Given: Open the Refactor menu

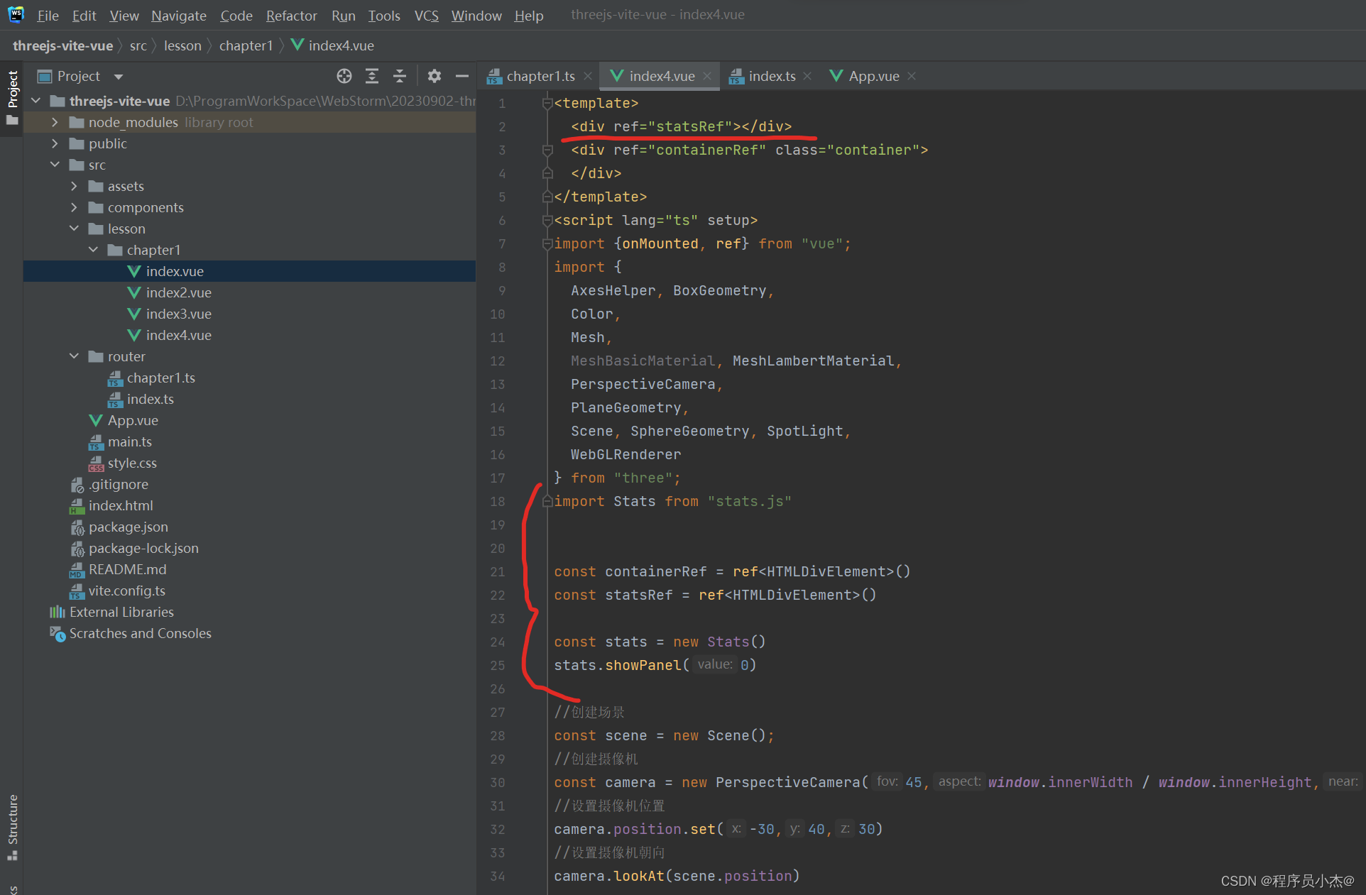Looking at the screenshot, I should [x=291, y=16].
